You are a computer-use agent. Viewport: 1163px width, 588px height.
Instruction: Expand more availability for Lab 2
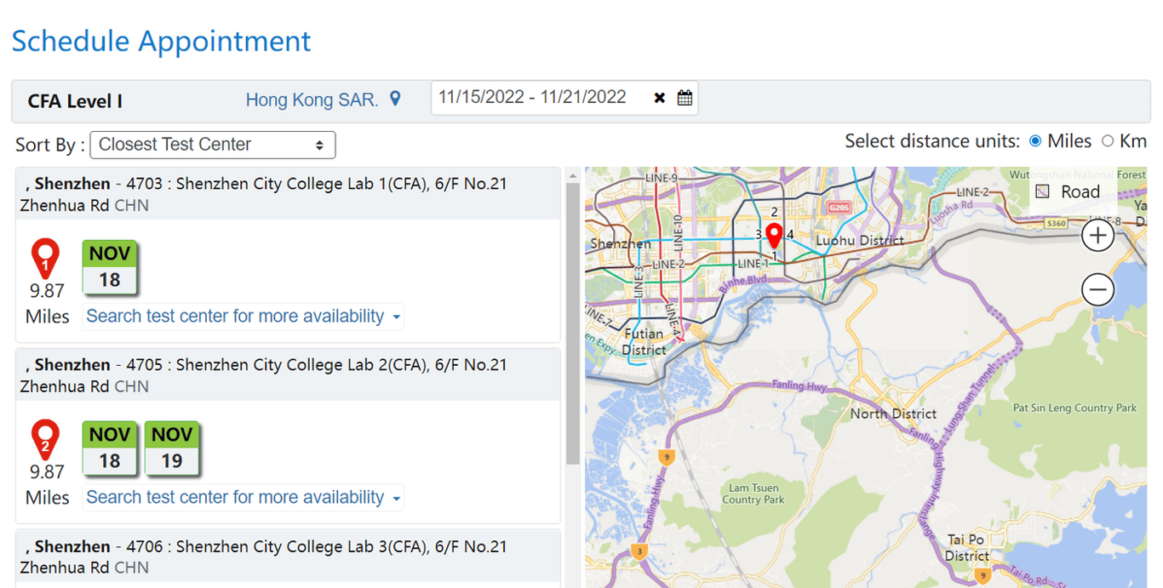[x=243, y=498]
